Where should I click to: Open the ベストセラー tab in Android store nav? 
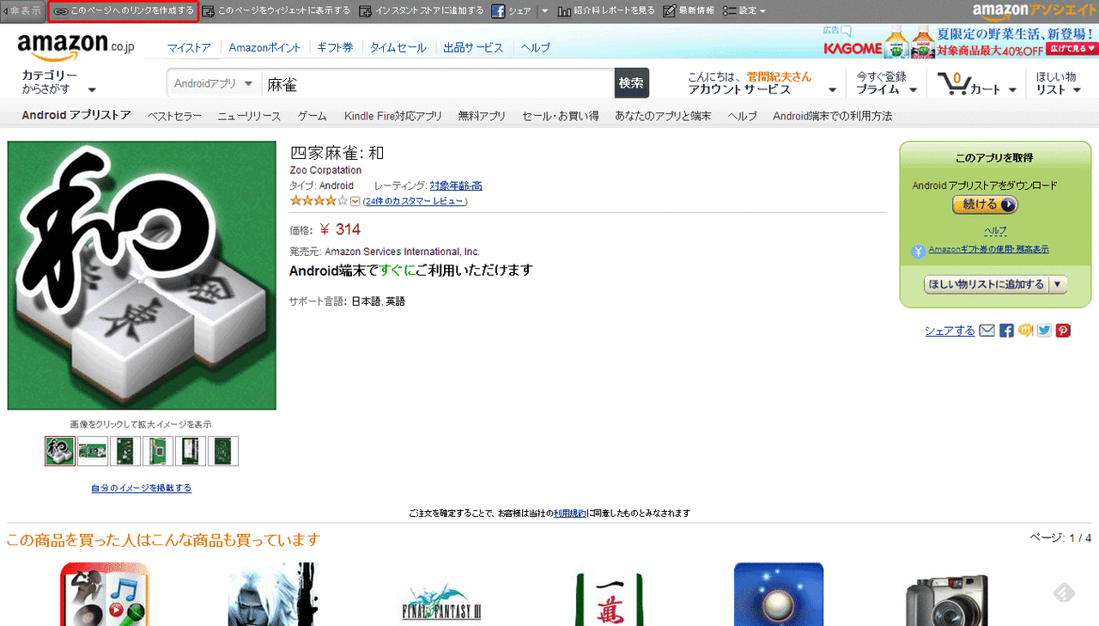tap(174, 116)
